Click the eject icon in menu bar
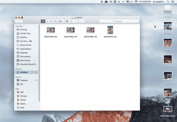The width and height of the screenshot is (177, 122). point(119,2)
